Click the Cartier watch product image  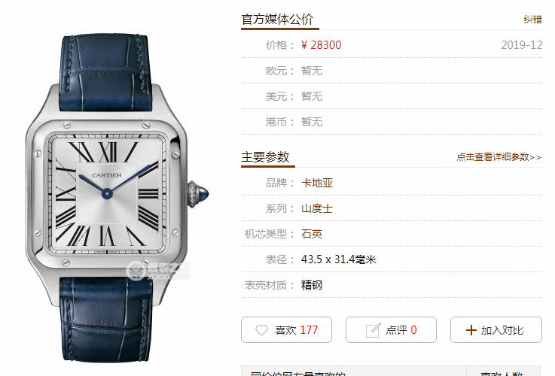click(117, 198)
